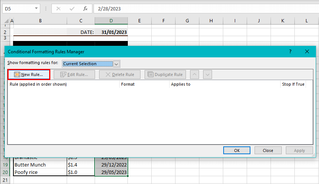The image size is (319, 184).
Task: Move rule down with the down arrow
Action: coord(208,74)
